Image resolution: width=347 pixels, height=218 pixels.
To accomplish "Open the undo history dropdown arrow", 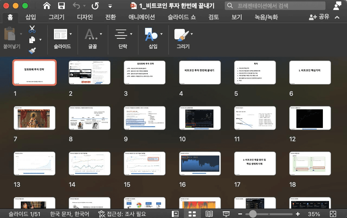I will 84,6.
